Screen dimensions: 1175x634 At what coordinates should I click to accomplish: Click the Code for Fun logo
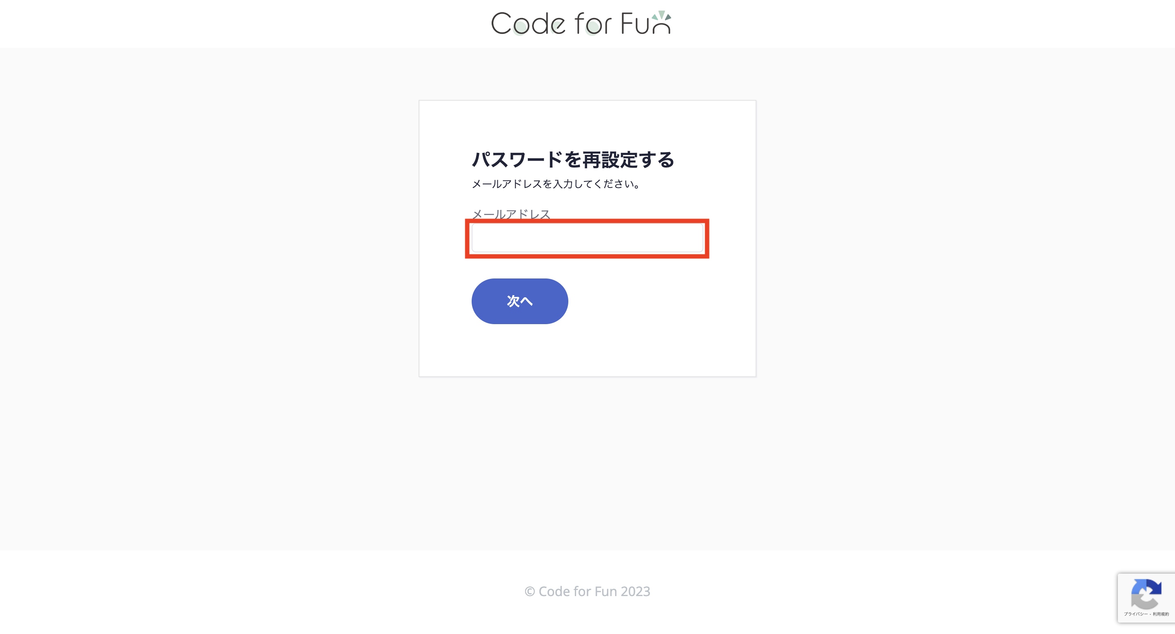(581, 23)
